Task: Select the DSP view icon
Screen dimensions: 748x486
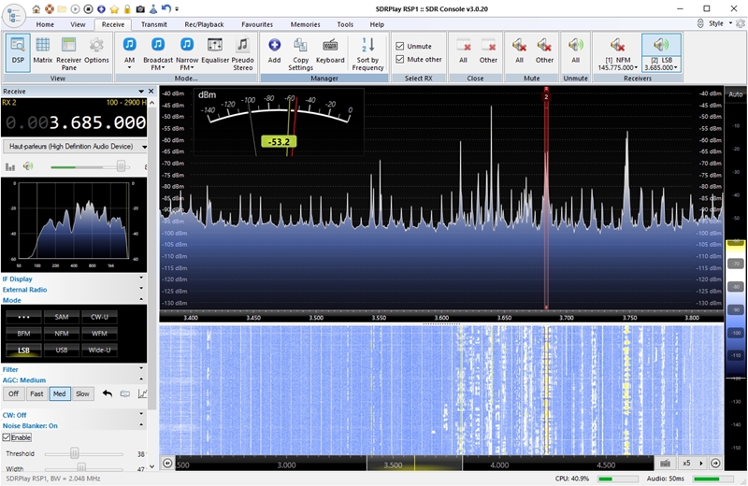Action: (18, 51)
